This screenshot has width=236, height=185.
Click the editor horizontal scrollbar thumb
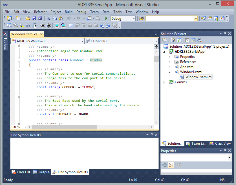pos(64,127)
